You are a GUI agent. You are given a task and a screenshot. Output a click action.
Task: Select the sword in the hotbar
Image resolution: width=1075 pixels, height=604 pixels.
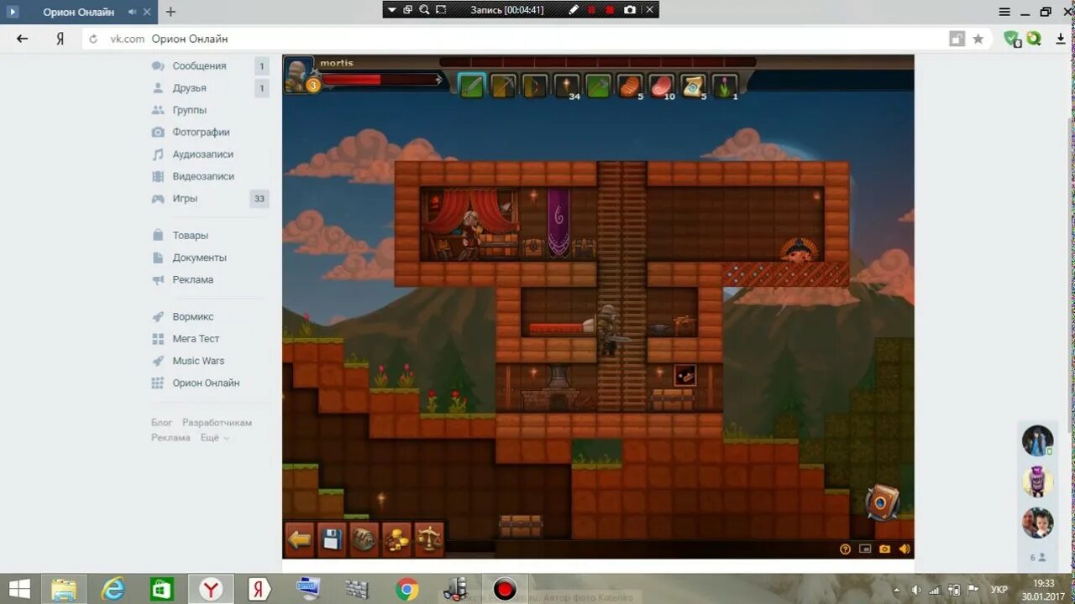click(471, 86)
